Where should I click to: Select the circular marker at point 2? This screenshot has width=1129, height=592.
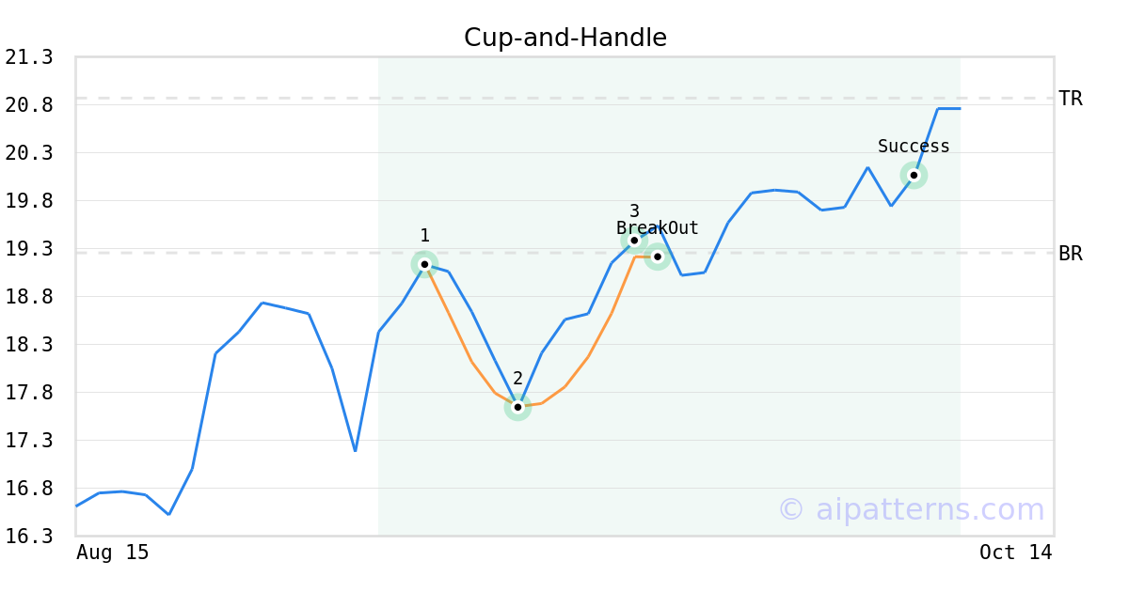click(517, 407)
